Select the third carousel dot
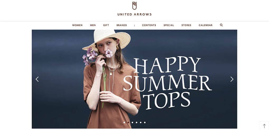This screenshot has height=130, width=269. point(132,122)
